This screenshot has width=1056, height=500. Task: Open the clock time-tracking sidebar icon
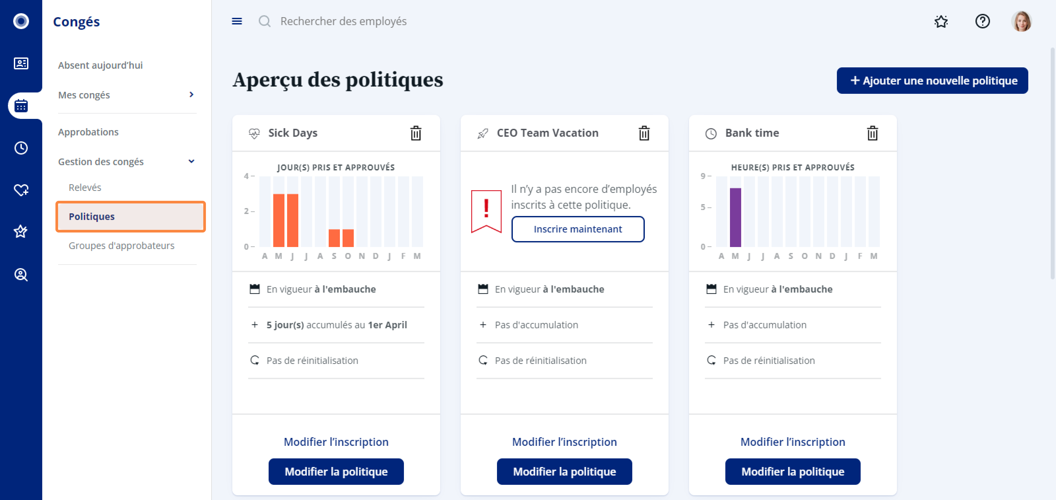click(21, 148)
